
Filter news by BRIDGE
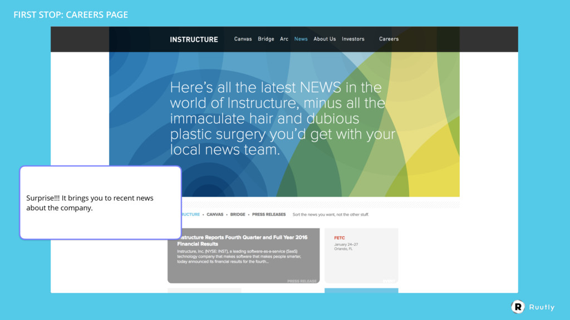[237, 214]
